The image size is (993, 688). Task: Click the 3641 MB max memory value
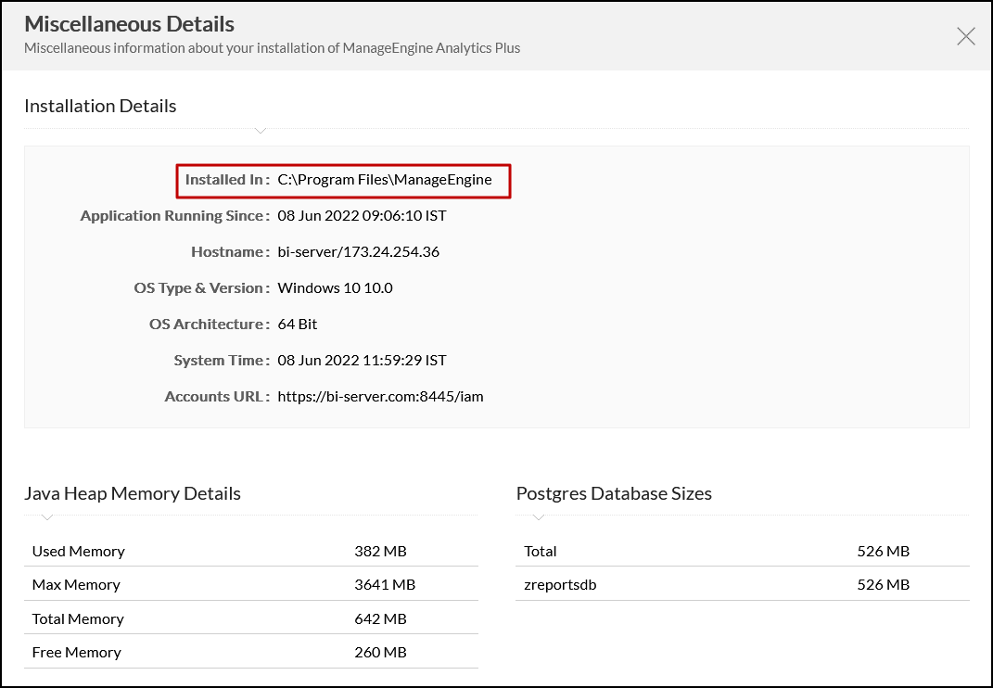[384, 584]
